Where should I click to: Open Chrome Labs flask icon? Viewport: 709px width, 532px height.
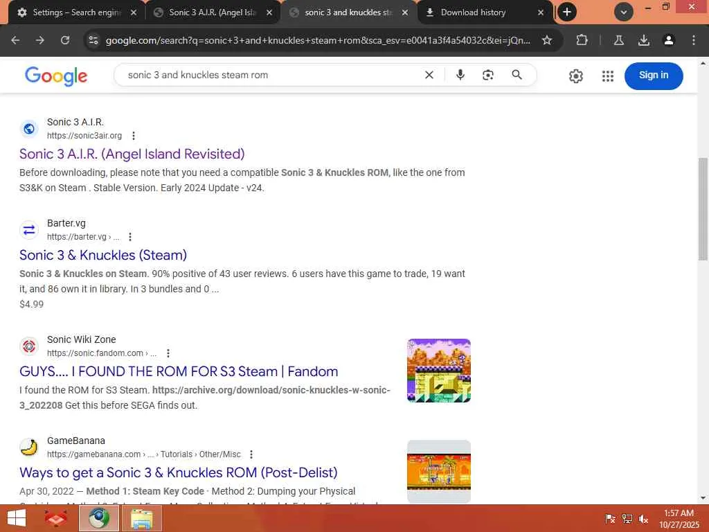[618, 40]
